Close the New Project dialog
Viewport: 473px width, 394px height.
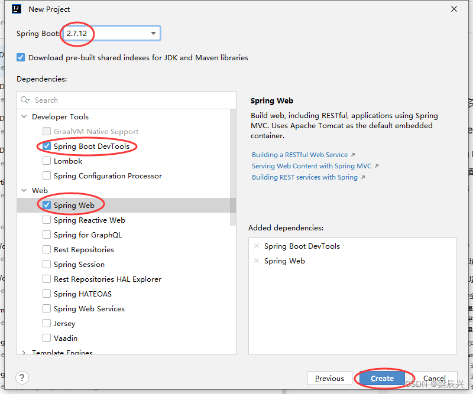(x=454, y=9)
